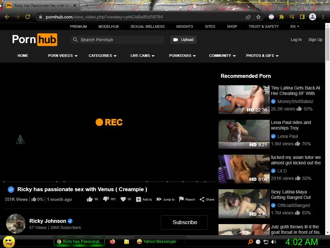The height and width of the screenshot is (248, 330).
Task: Click the orange search tray icon
Action: tap(250, 242)
